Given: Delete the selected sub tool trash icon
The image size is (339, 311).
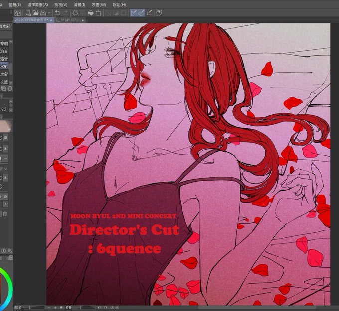Looking at the screenshot, I should point(10,88).
